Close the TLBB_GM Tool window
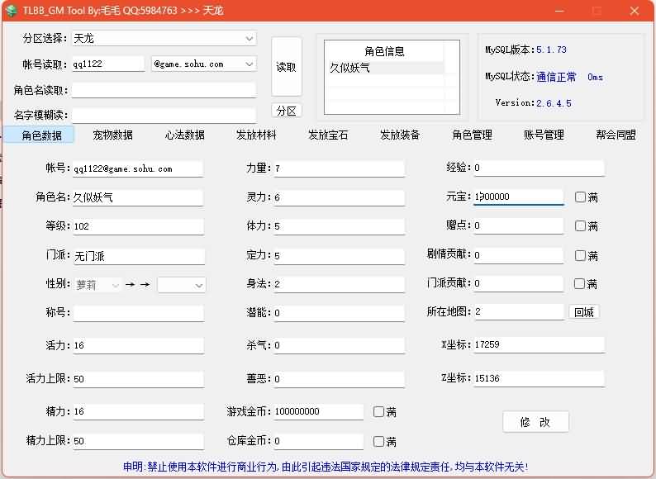Image resolution: width=656 pixels, height=479 pixels. click(x=635, y=11)
